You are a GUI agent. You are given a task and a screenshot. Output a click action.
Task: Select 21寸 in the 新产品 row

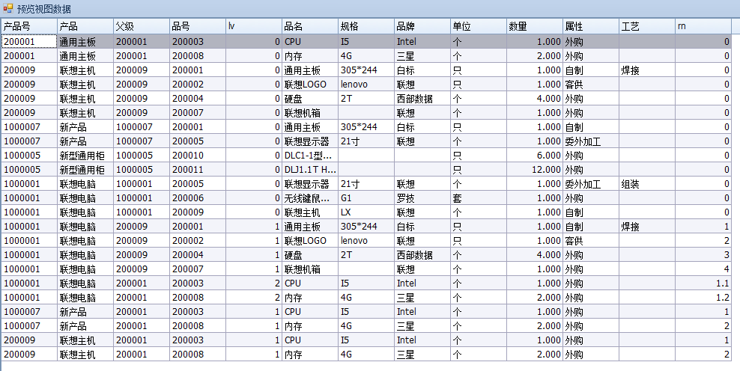point(366,141)
